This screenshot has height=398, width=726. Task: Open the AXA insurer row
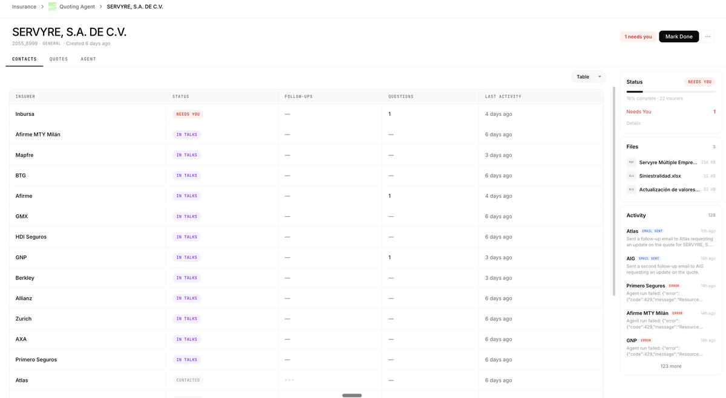306,339
